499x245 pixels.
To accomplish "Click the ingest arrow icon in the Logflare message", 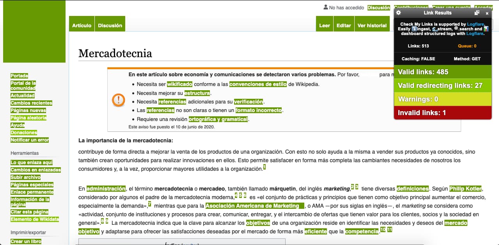I will click(414, 29).
